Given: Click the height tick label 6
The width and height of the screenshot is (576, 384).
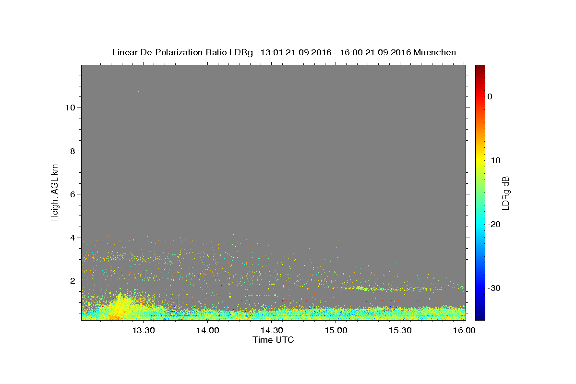Looking at the screenshot, I should click(72, 194).
